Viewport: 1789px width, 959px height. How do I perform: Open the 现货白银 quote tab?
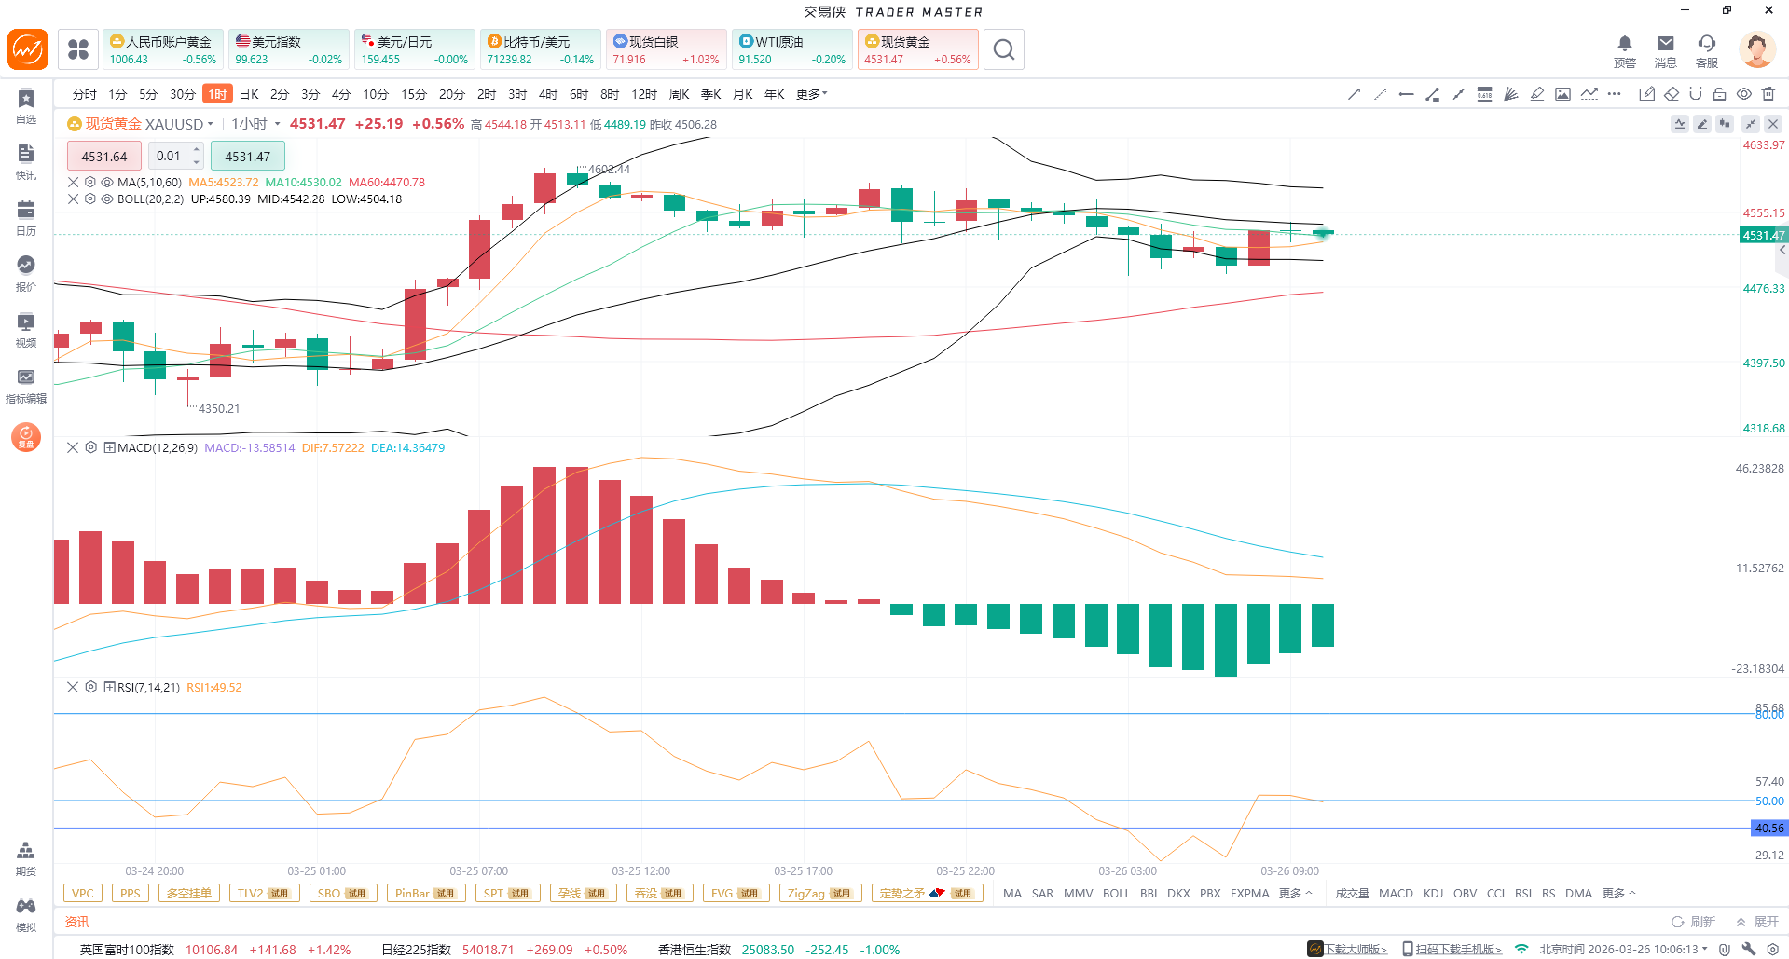(666, 49)
